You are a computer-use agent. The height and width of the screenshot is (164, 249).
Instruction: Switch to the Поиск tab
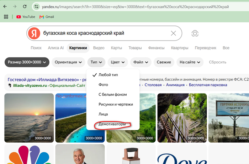[36, 48]
